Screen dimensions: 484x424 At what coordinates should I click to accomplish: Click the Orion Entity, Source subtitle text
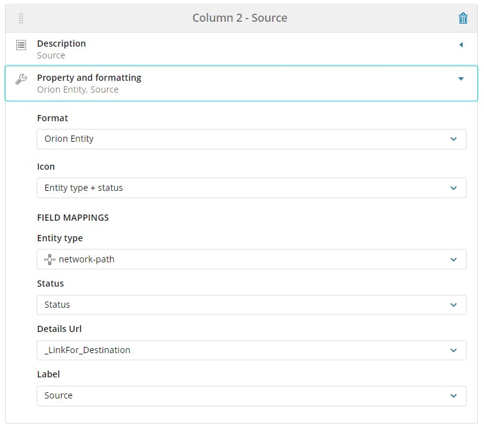point(78,90)
